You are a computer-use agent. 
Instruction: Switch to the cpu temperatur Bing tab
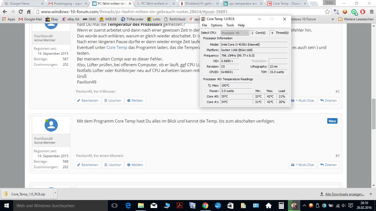pos(243,4)
